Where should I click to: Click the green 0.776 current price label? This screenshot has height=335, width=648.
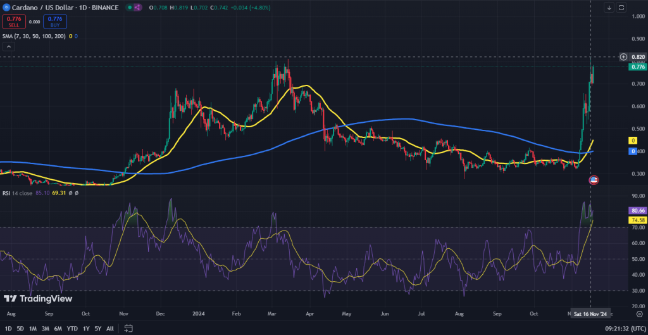[637, 67]
